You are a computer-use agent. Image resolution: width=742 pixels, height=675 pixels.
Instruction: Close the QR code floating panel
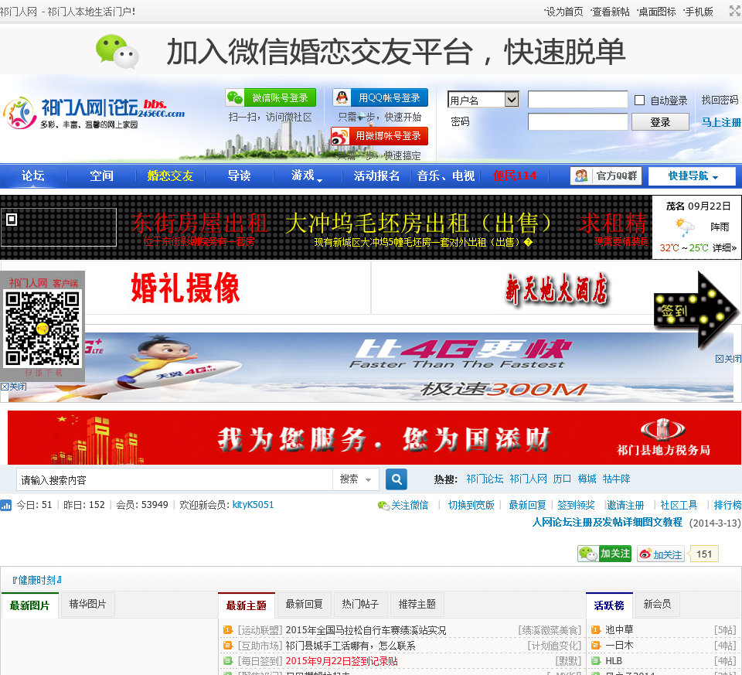14,387
